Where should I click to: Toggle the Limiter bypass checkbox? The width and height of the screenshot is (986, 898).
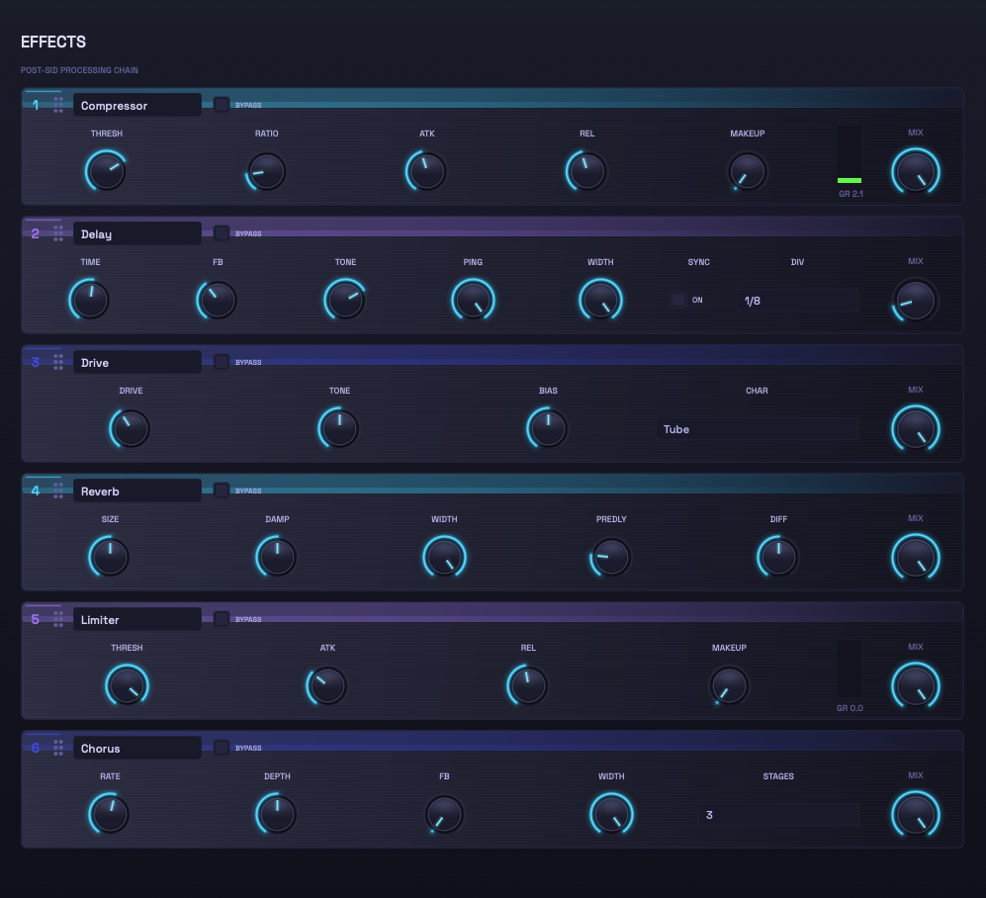[222, 619]
